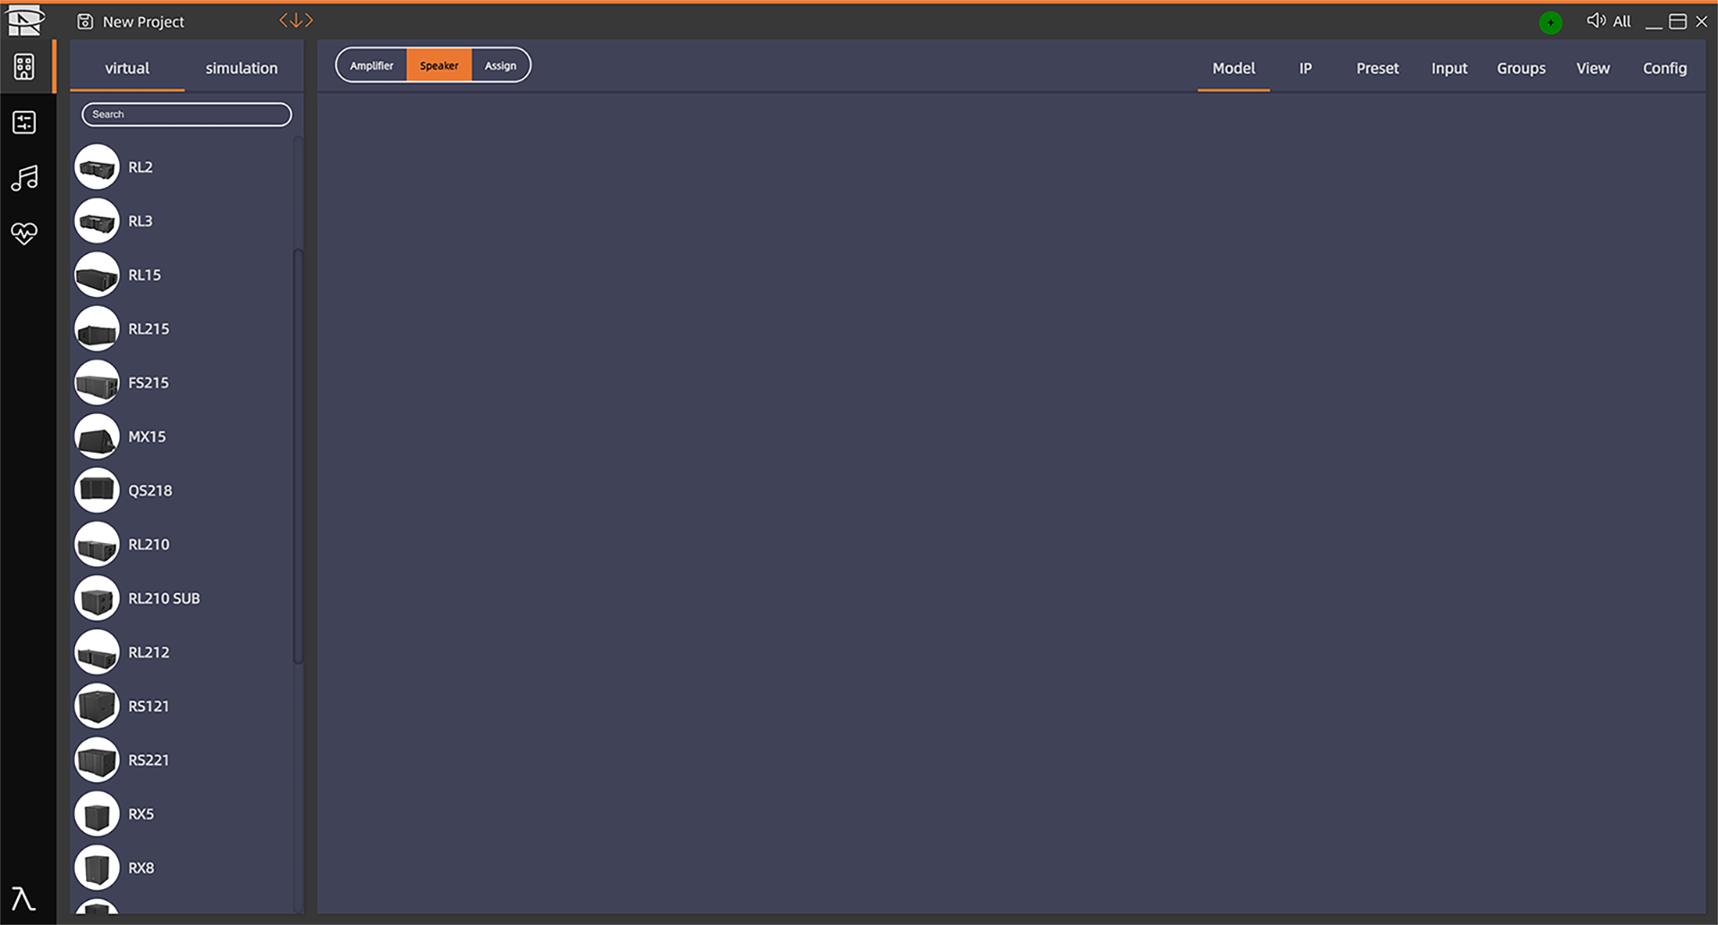Viewport: 1718px width, 925px height.
Task: Select the RL210 SUB speaker thumbnail
Action: (x=97, y=598)
